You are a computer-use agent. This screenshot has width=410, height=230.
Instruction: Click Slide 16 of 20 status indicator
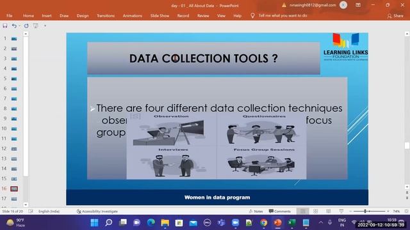click(x=13, y=211)
